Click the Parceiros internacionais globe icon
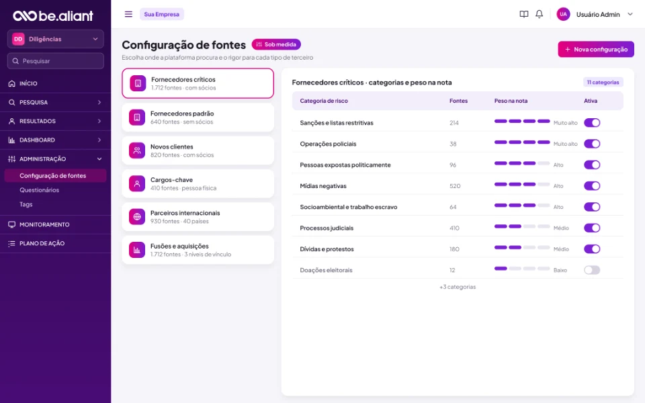The image size is (645, 403). tap(137, 217)
